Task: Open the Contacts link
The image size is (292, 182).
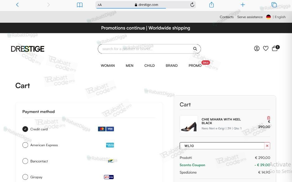Action: [226, 17]
